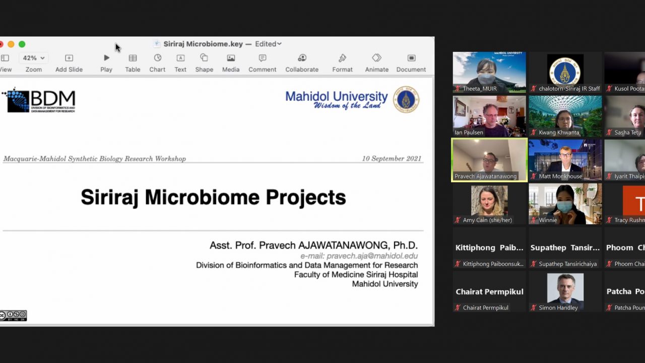Toggle the Format inspector panel
Screen dimensions: 645x363
coord(342,58)
